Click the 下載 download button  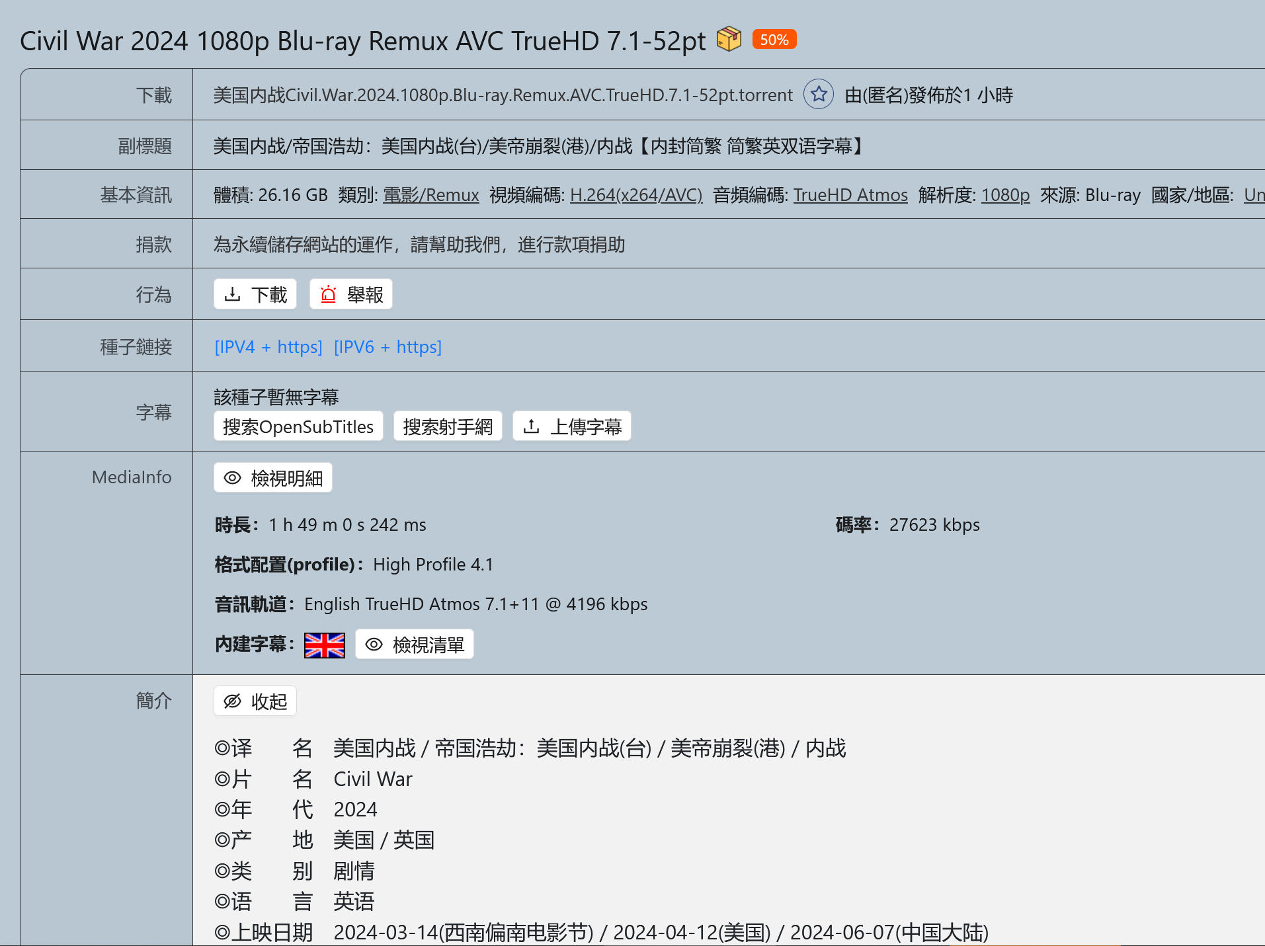coord(255,294)
